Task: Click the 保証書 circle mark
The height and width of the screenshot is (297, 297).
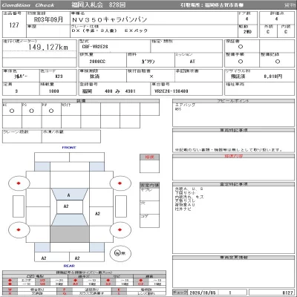Action: 241,47
